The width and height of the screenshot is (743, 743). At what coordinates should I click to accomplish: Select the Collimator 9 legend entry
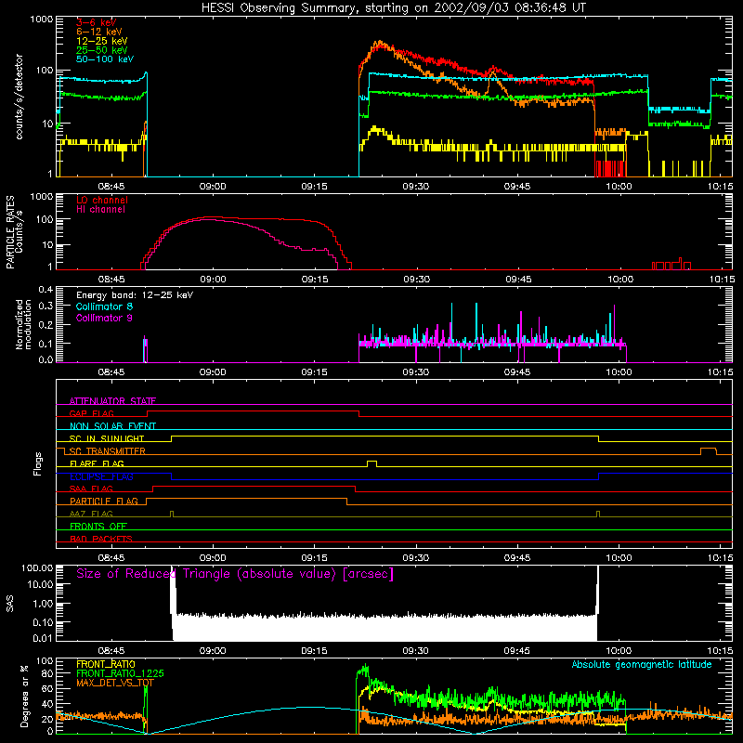(x=104, y=318)
